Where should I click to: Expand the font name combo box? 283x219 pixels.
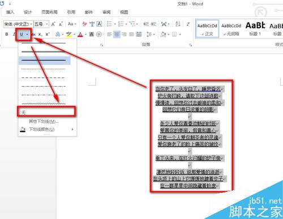tap(31, 24)
